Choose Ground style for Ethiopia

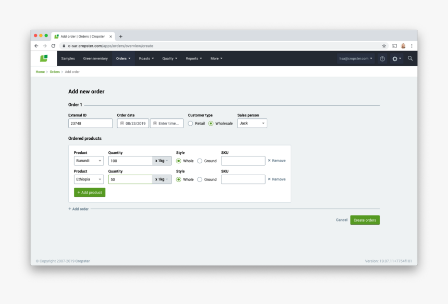point(200,179)
